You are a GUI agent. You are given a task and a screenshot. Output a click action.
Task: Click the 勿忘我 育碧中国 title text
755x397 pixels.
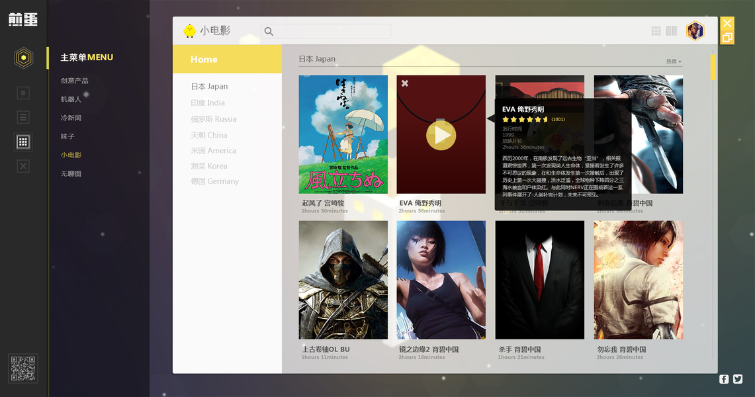coord(621,349)
